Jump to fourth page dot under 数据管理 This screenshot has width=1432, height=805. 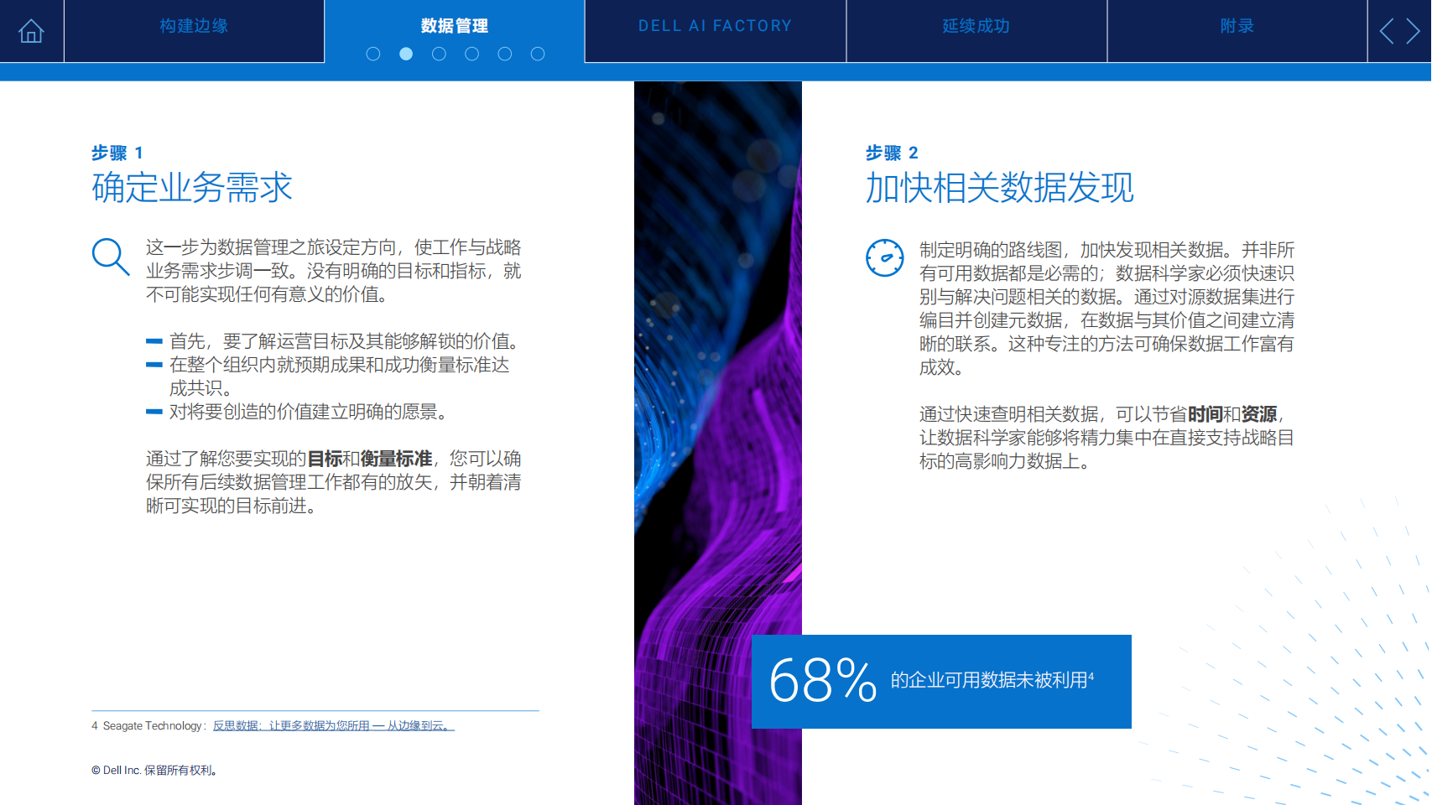click(x=472, y=54)
